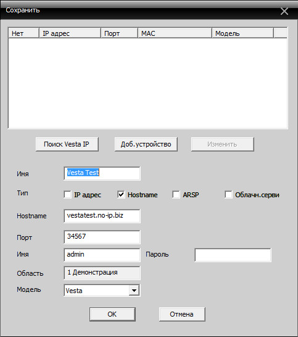The width and height of the screenshot is (298, 337).
Task: Enable the Облачн.серви checkbox
Action: 228,195
